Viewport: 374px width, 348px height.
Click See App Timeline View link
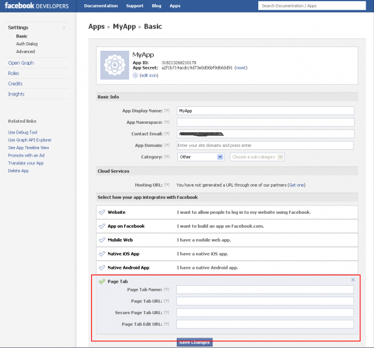pos(28,147)
